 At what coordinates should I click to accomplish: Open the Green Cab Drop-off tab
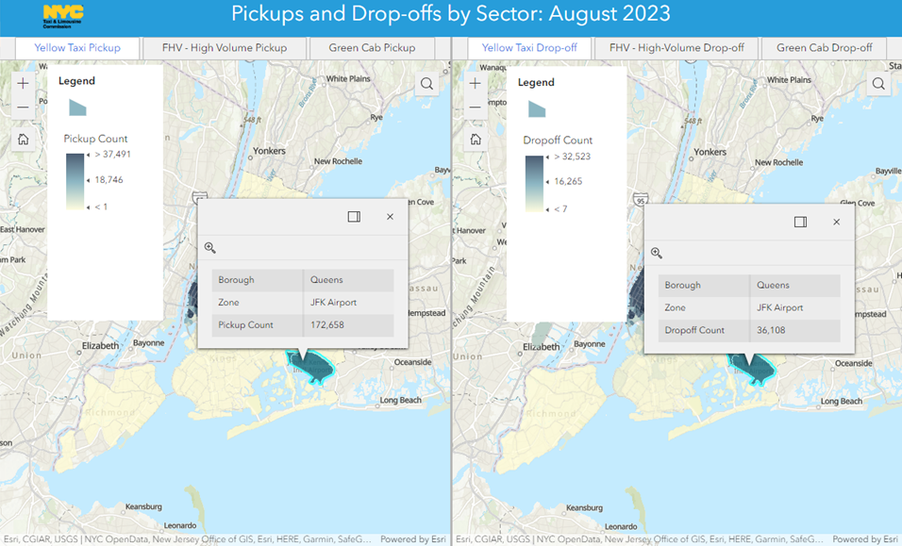pos(825,48)
